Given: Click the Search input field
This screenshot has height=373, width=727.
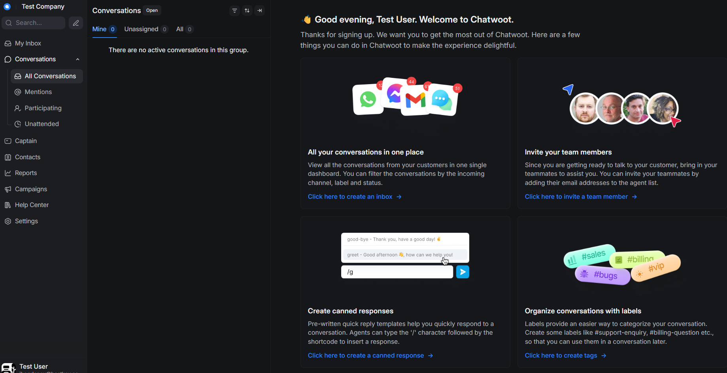Looking at the screenshot, I should click(34, 23).
